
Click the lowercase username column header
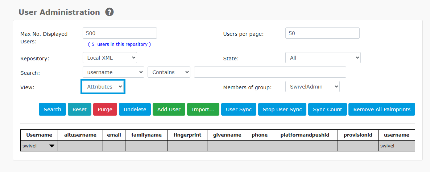pos(397,135)
